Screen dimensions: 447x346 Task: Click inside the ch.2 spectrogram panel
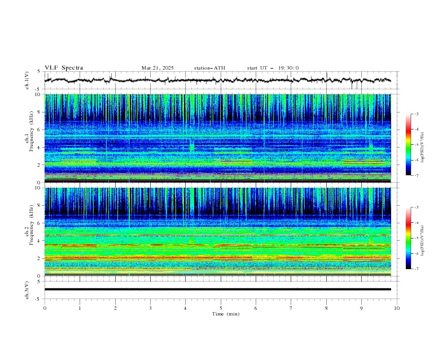coord(217,232)
